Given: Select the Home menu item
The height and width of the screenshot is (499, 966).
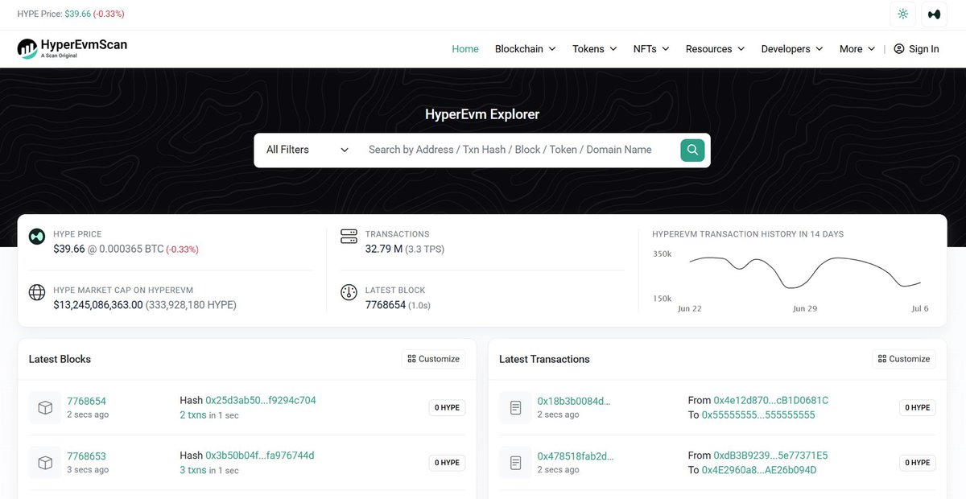Looking at the screenshot, I should (x=465, y=48).
